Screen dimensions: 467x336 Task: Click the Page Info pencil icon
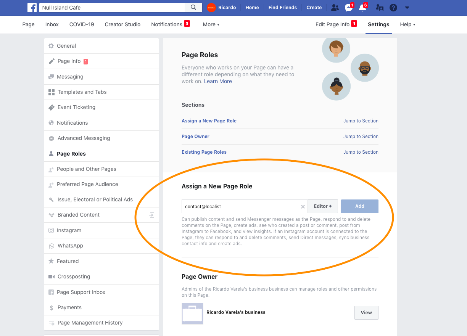coord(52,61)
